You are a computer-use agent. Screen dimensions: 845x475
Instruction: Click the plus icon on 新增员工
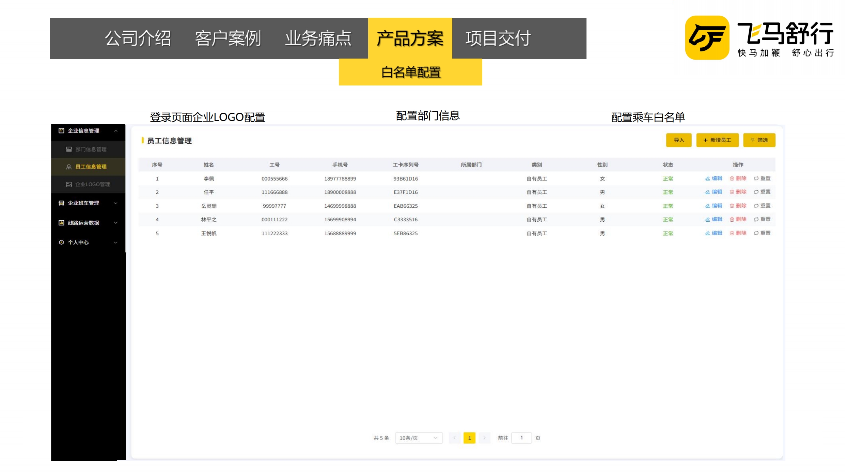pyautogui.click(x=705, y=140)
